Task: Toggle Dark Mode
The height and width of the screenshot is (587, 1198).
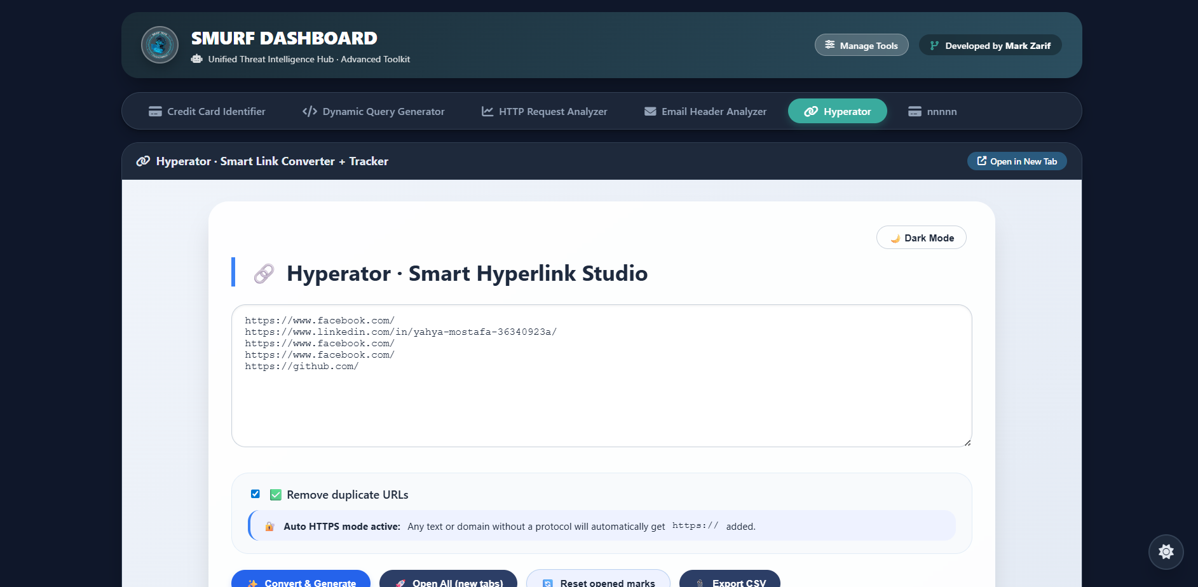Action: click(921, 238)
